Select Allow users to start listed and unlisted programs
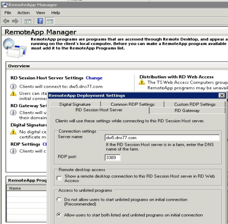Viewport: 228px width, 224px height. [59, 215]
